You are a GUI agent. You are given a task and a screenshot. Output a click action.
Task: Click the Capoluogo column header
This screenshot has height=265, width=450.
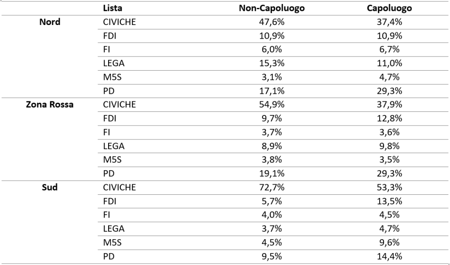coord(389,8)
